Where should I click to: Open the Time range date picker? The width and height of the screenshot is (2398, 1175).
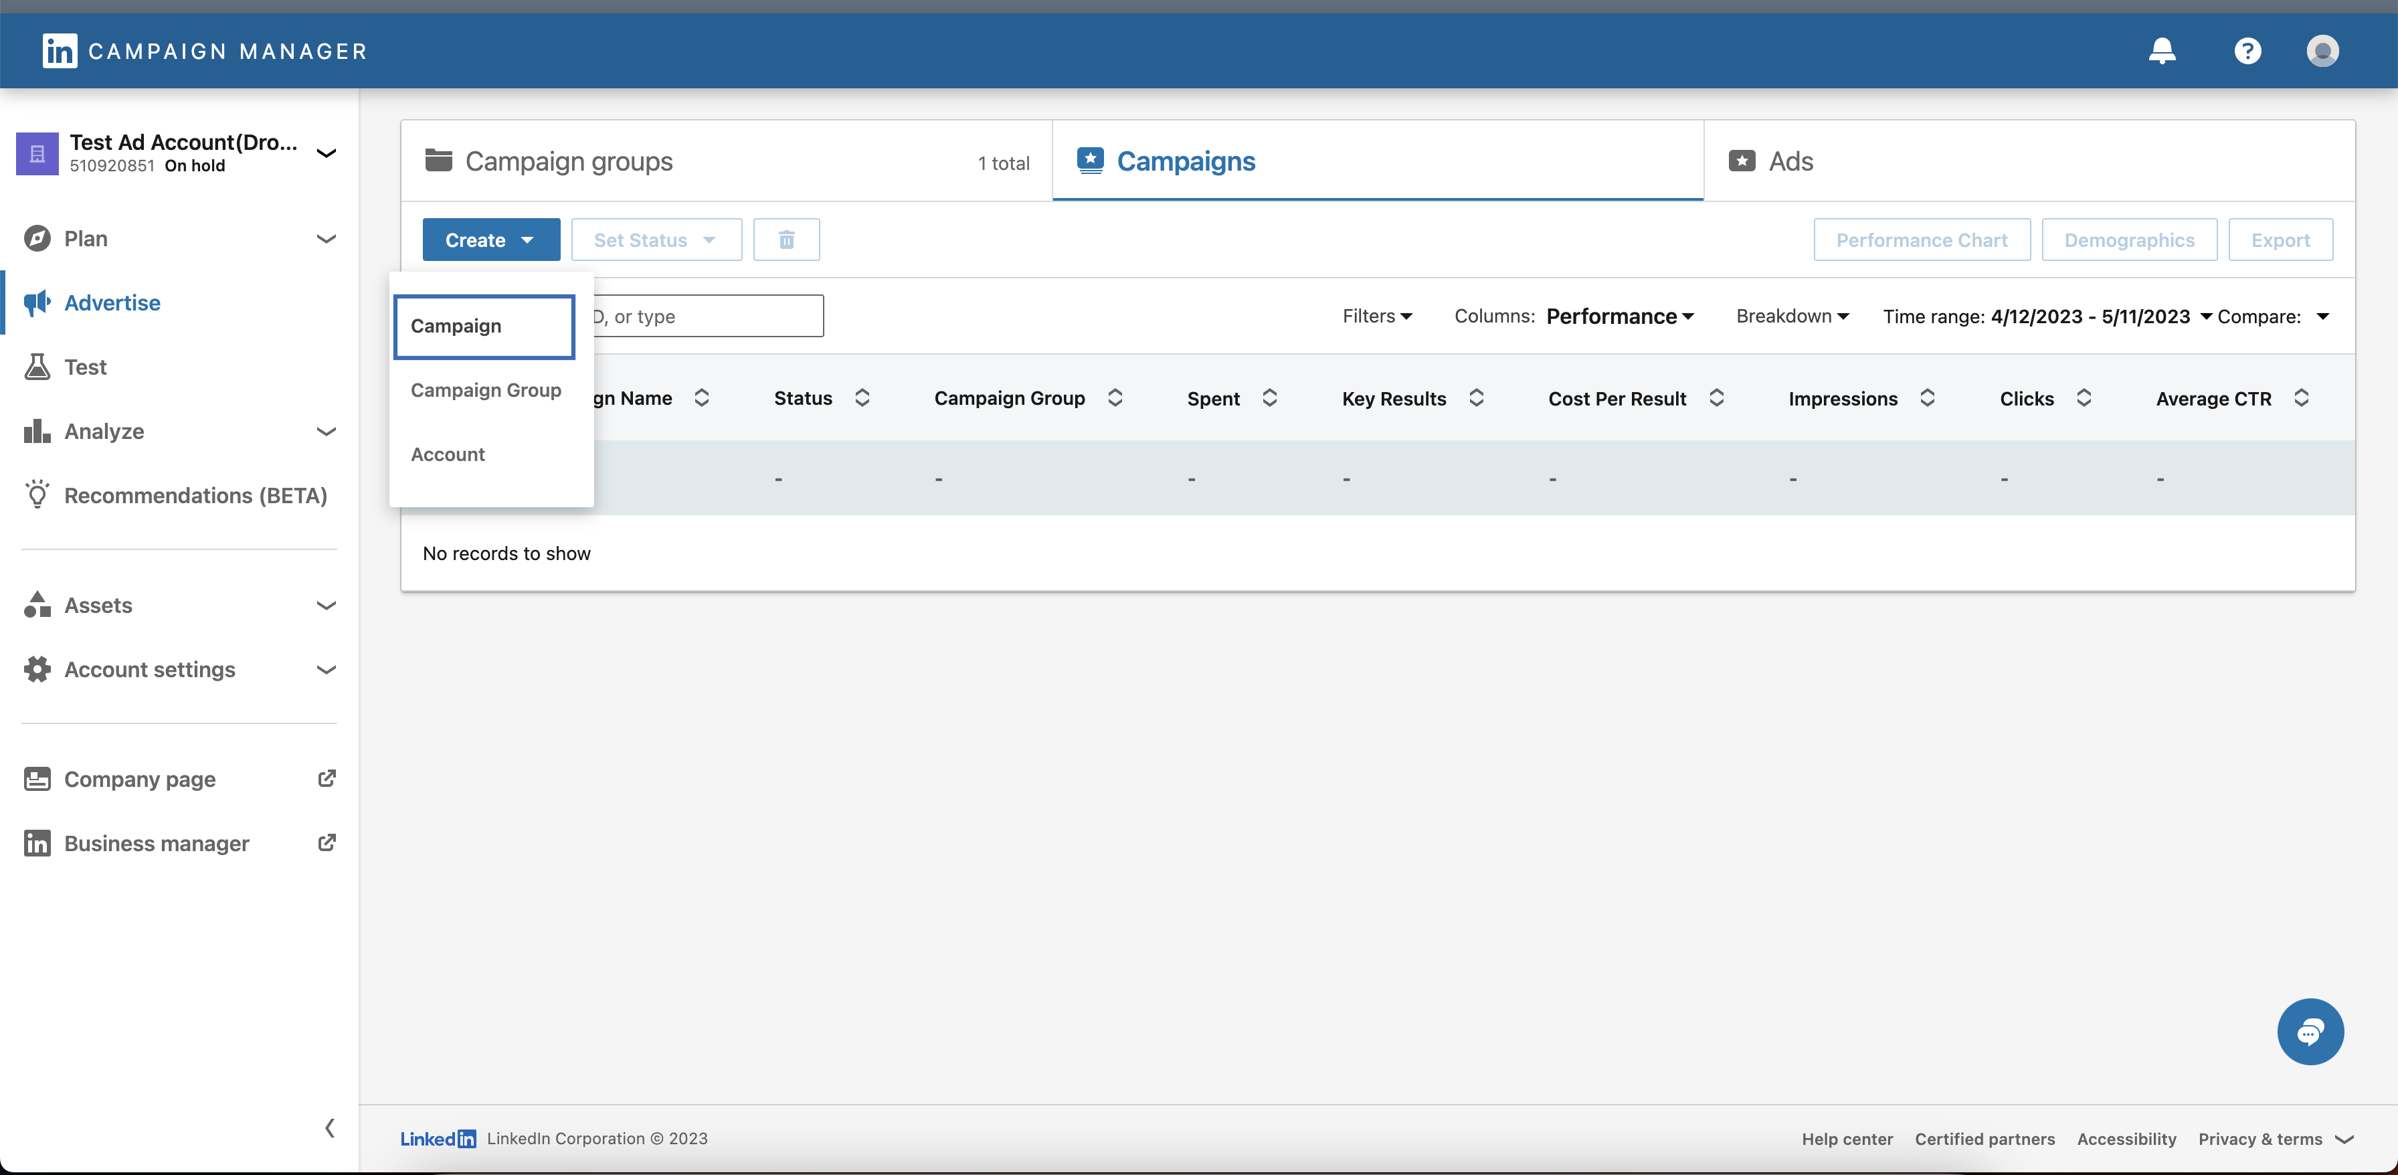click(2091, 317)
